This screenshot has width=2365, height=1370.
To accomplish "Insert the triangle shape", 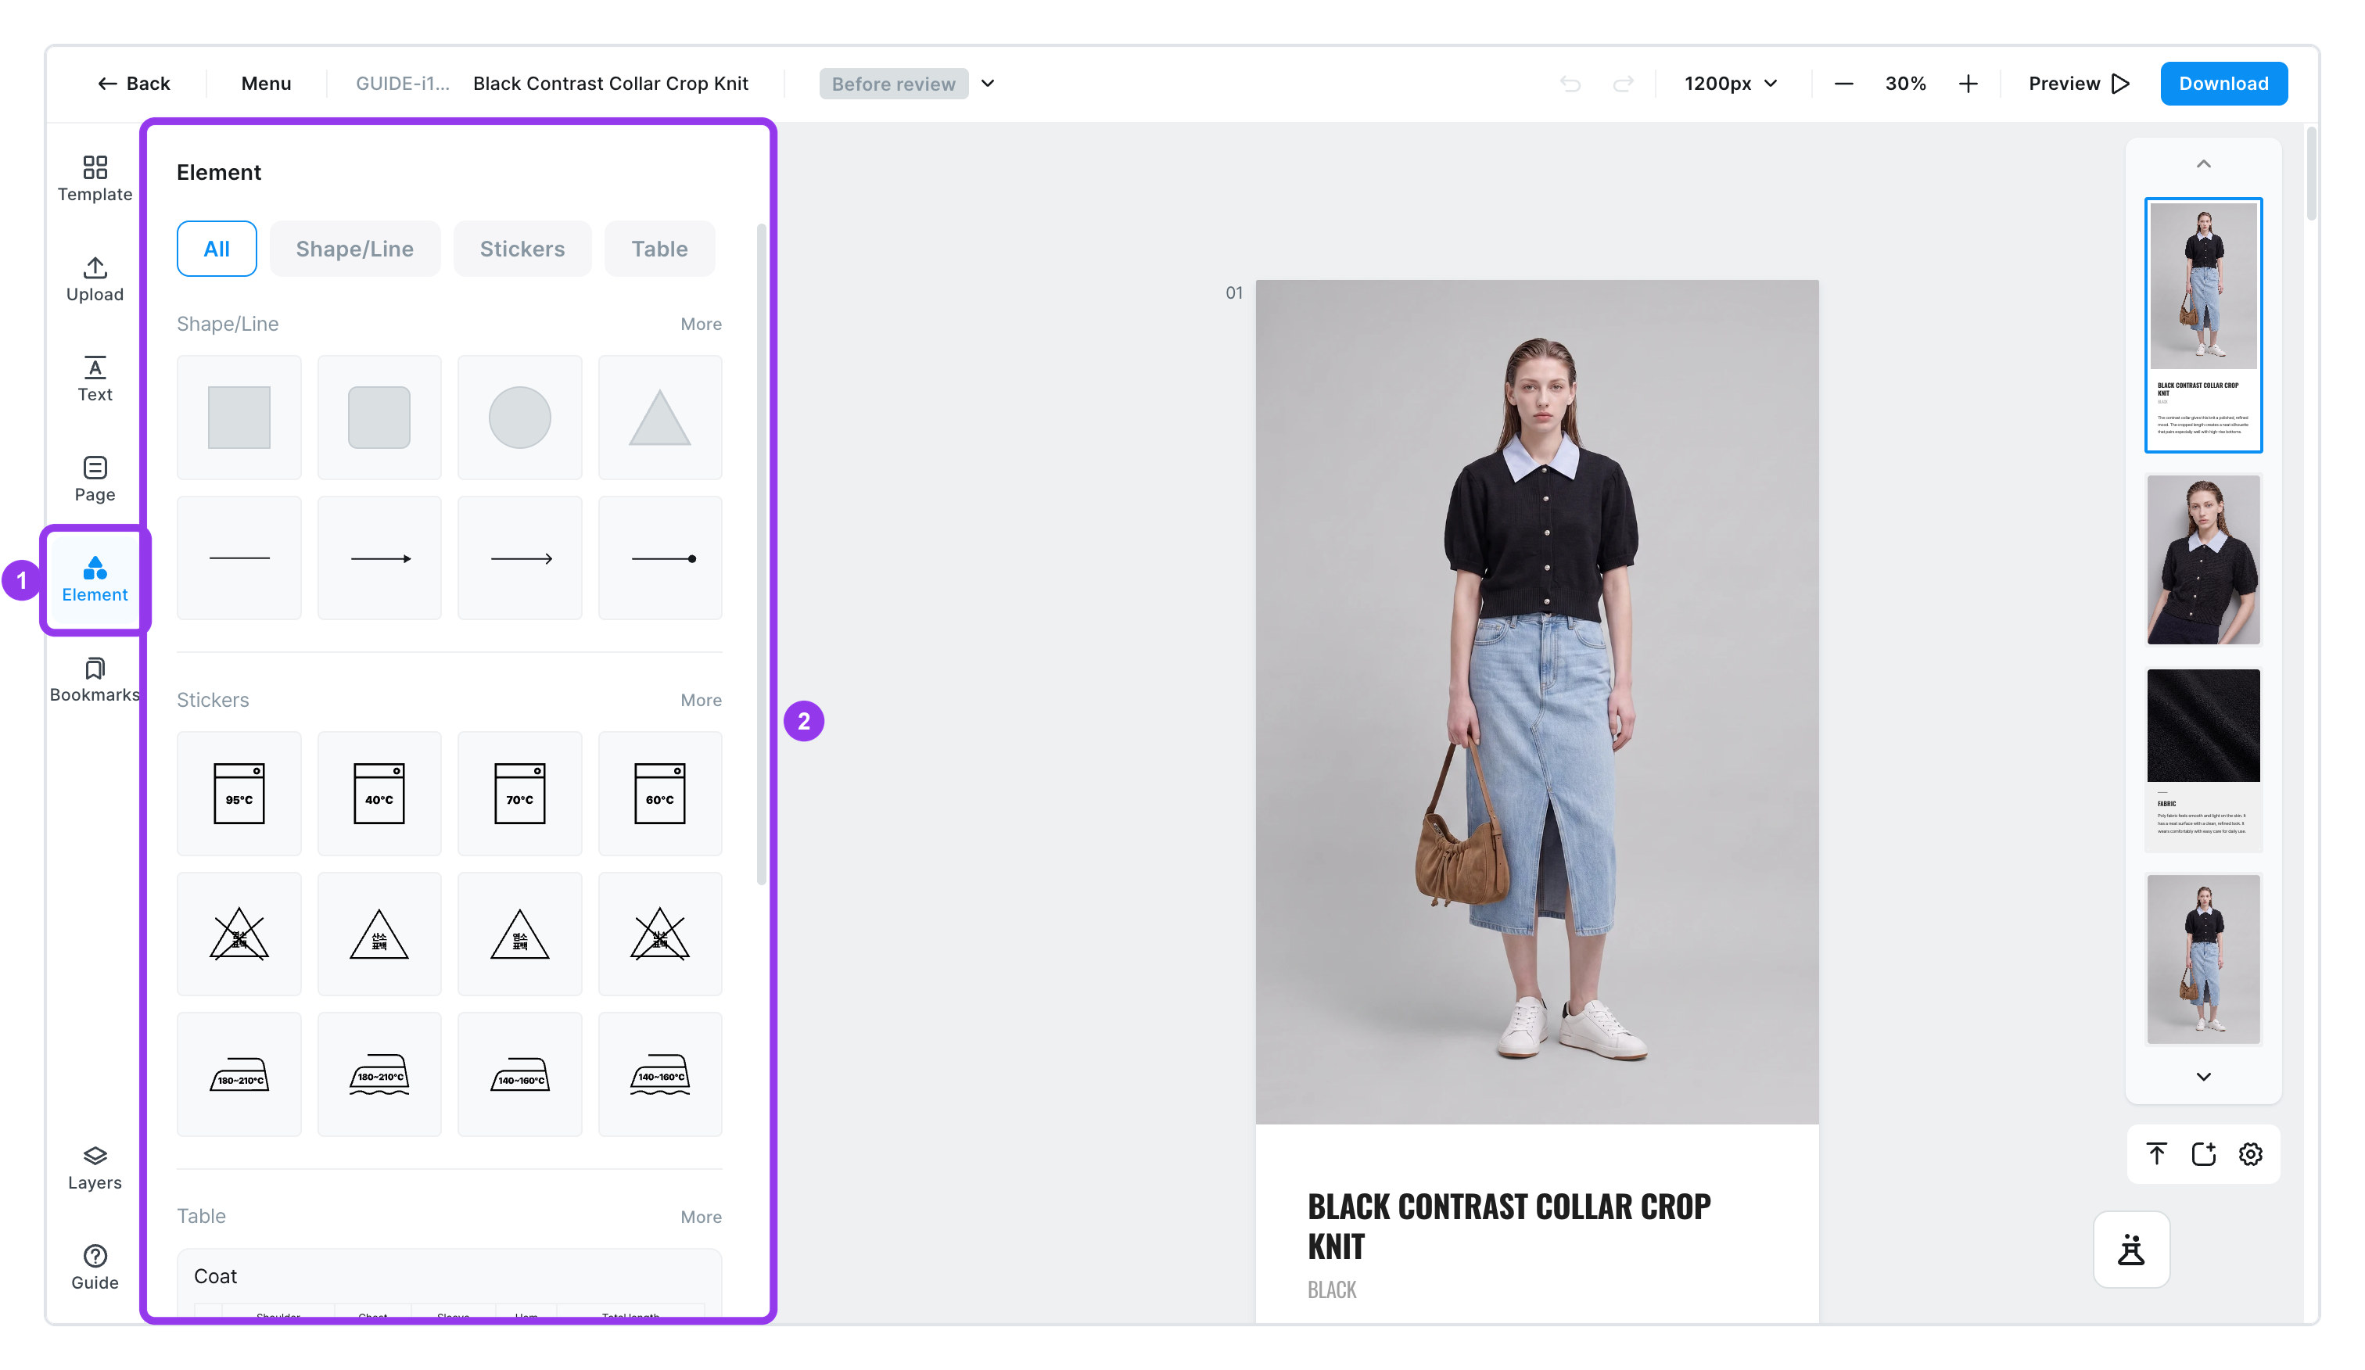I will (x=660, y=417).
